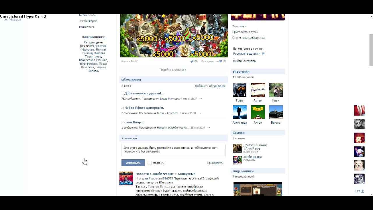
Task: Click birthday name 'Дмитрия Фёдорова'
Action: [94, 48]
